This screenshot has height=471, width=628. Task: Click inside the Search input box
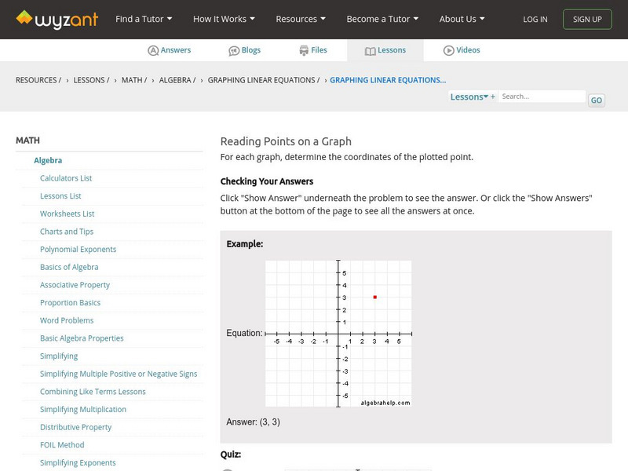542,97
